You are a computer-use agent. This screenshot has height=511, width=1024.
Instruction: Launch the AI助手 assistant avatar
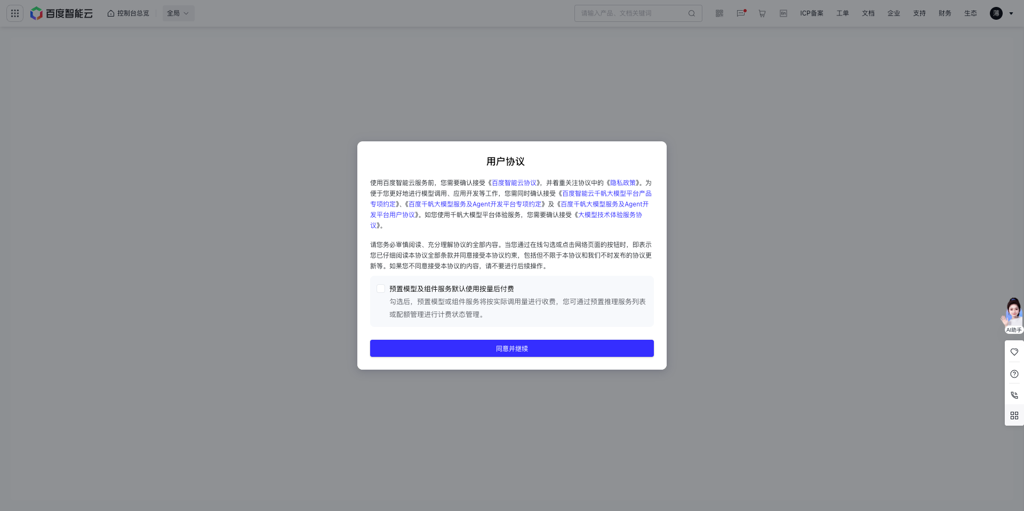coord(1013,311)
